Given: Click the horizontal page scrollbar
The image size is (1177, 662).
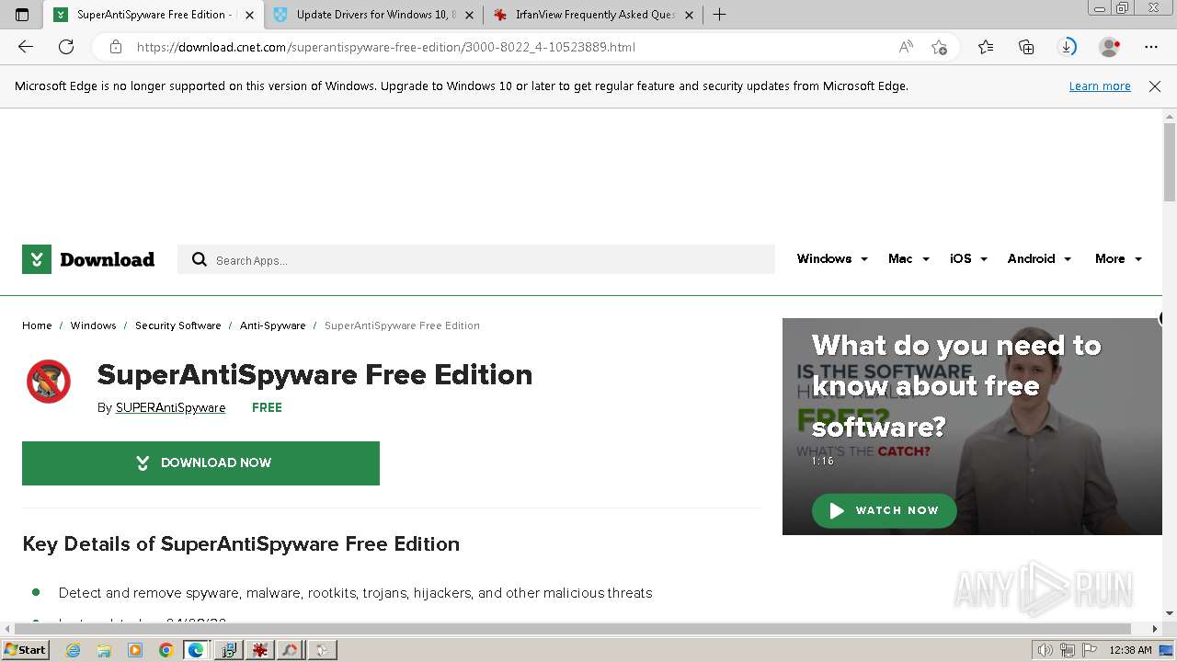Looking at the screenshot, I should coord(573,629).
